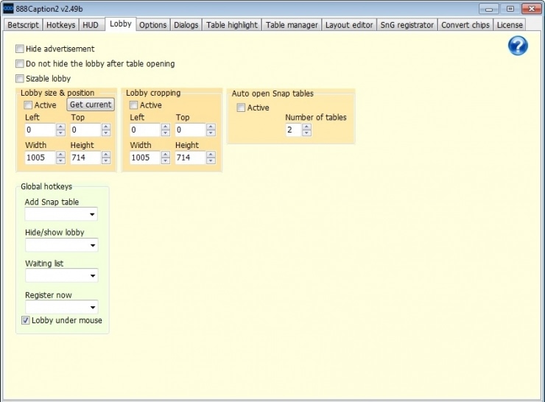Go to the License tab
The image size is (545, 402).
tap(510, 25)
